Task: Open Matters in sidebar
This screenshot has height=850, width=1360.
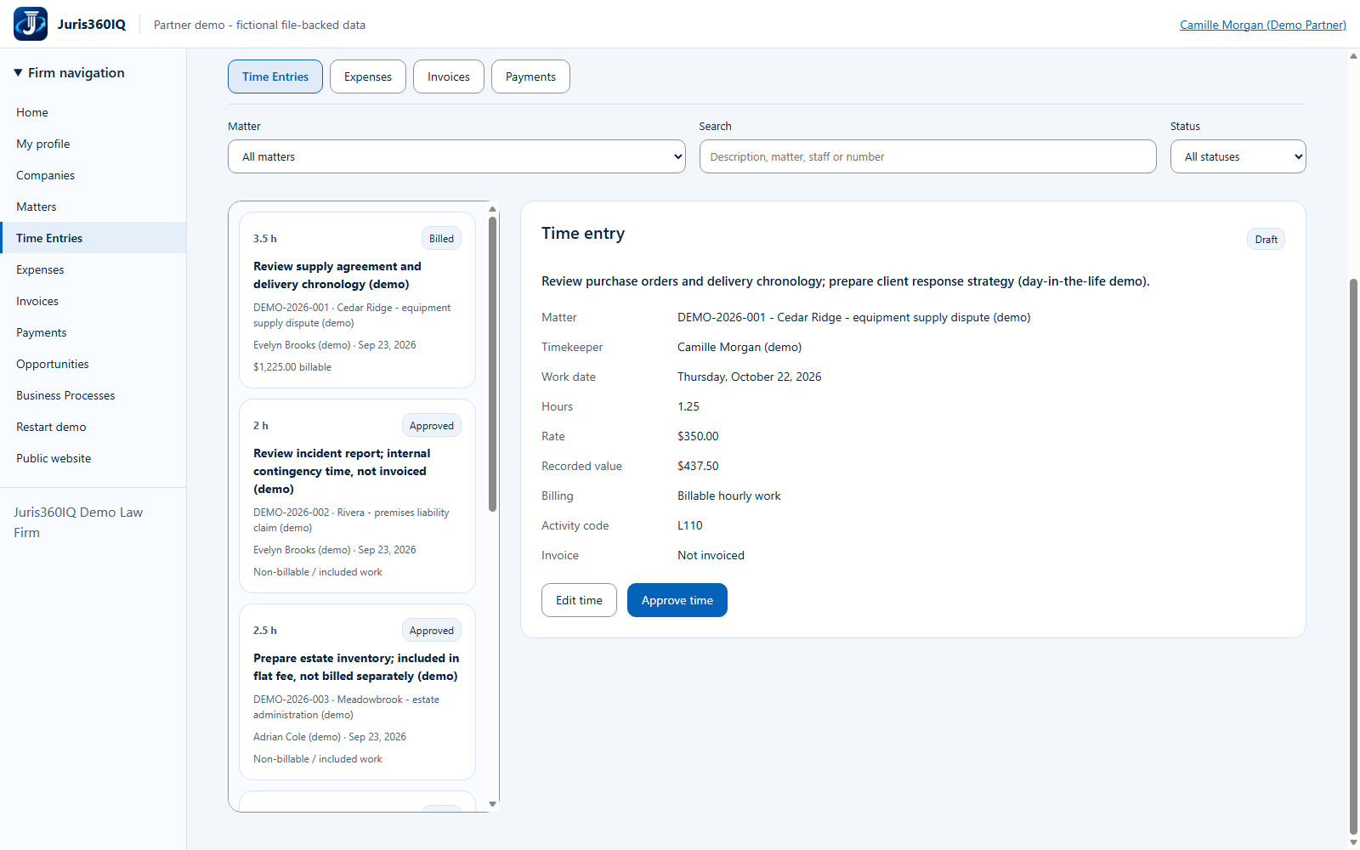Action: click(x=93, y=207)
